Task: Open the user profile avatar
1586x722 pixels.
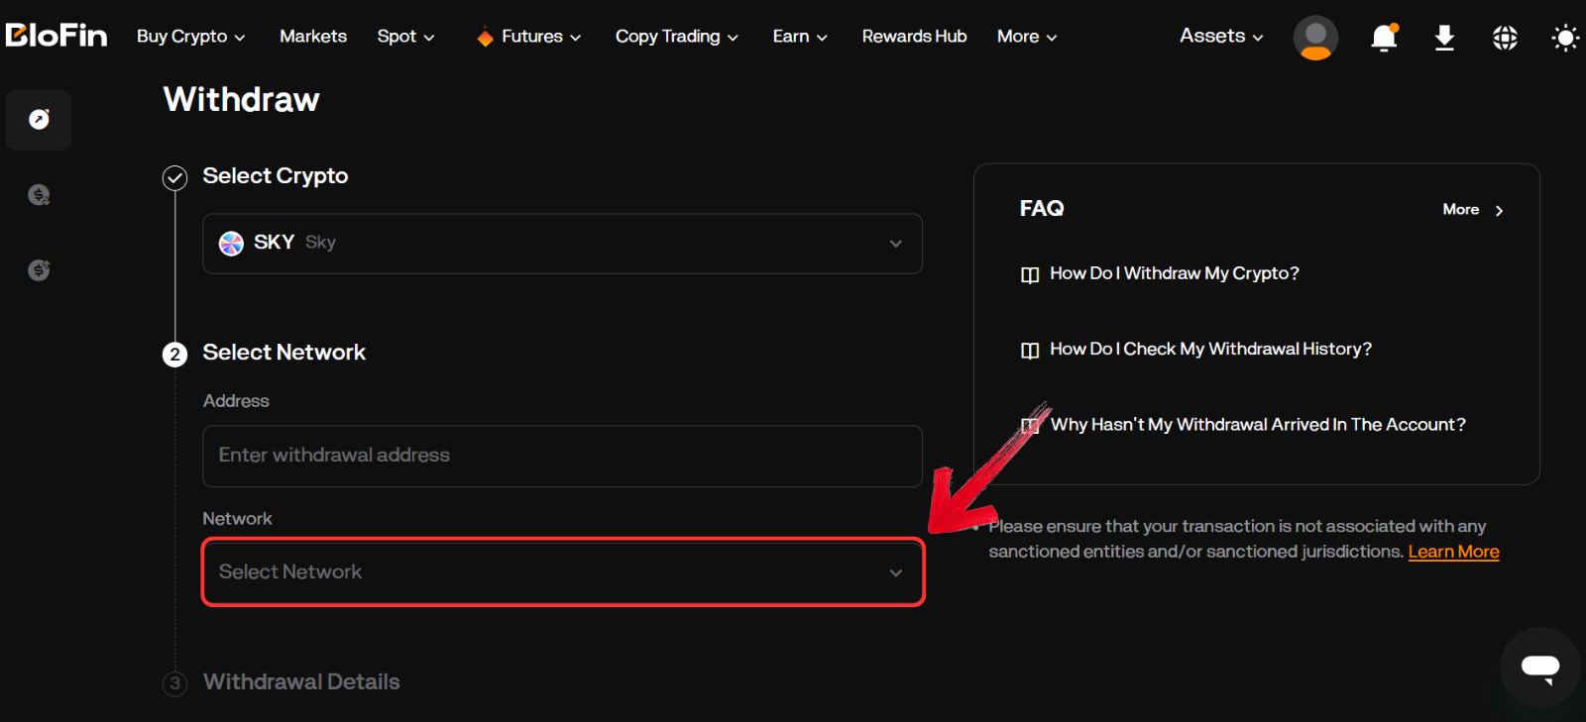Action: (1315, 38)
